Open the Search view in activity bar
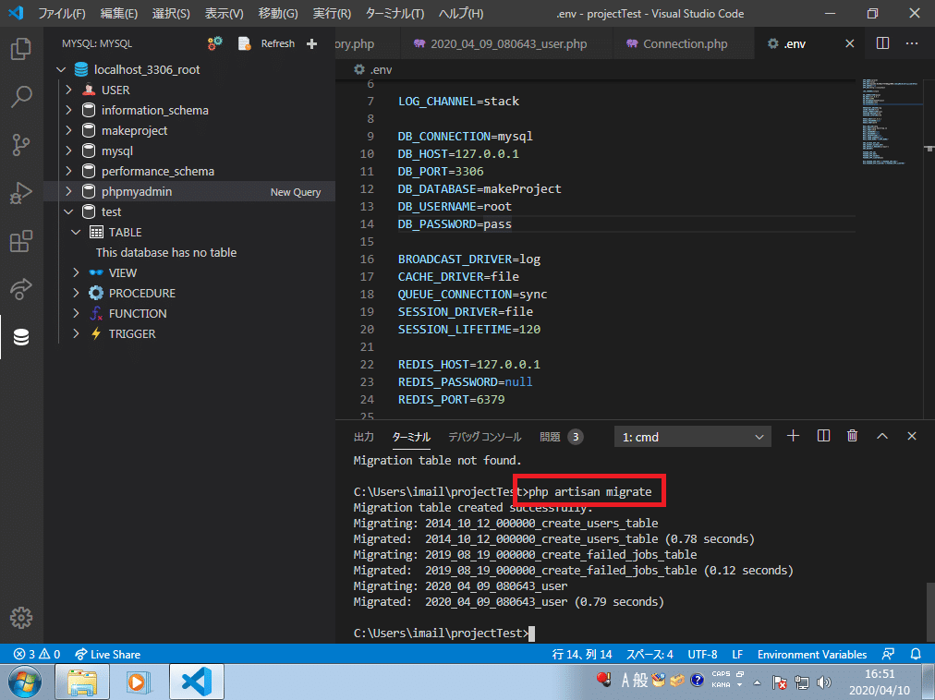This screenshot has width=935, height=700. tap(21, 97)
